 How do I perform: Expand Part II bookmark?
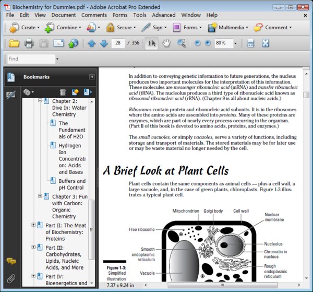pyautogui.click(x=33, y=225)
